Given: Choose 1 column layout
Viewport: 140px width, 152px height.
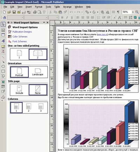Looking at the screenshot, I should pos(16,108).
